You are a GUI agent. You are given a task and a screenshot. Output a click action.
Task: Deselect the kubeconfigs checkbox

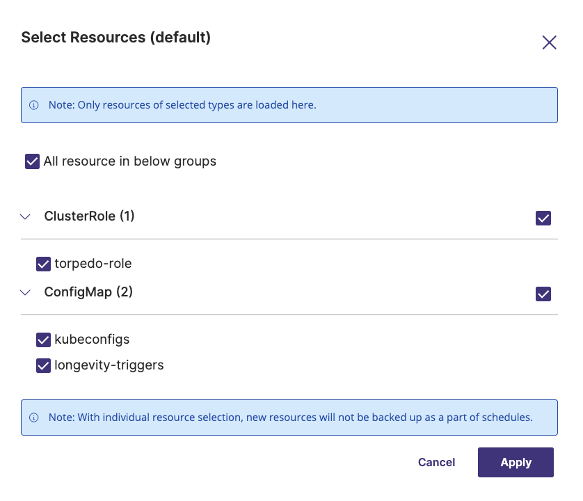44,340
